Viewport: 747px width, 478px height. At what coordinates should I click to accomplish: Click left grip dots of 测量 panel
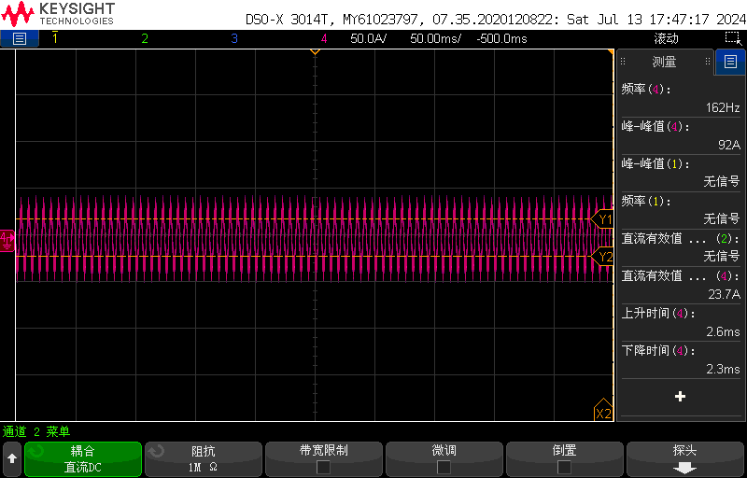(622, 62)
